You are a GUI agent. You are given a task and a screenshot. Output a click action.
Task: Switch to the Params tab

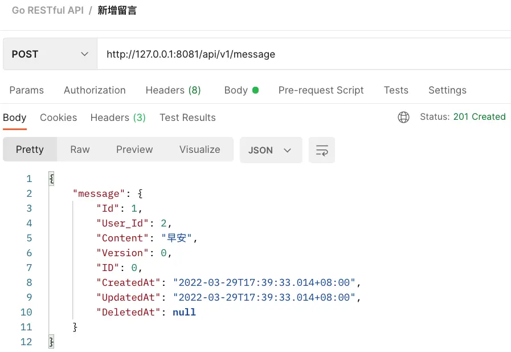click(27, 90)
